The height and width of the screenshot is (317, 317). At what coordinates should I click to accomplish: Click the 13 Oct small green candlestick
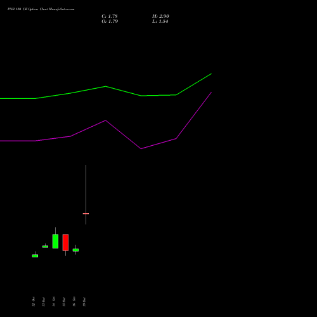coord(45,247)
